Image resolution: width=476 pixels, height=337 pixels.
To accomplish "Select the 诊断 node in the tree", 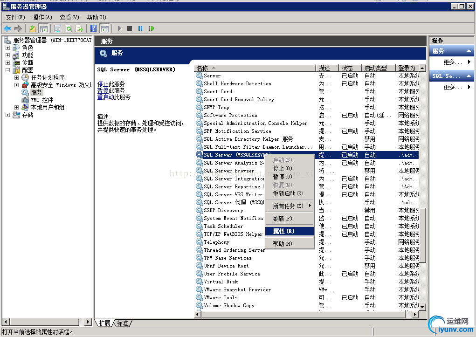I will 28,62.
